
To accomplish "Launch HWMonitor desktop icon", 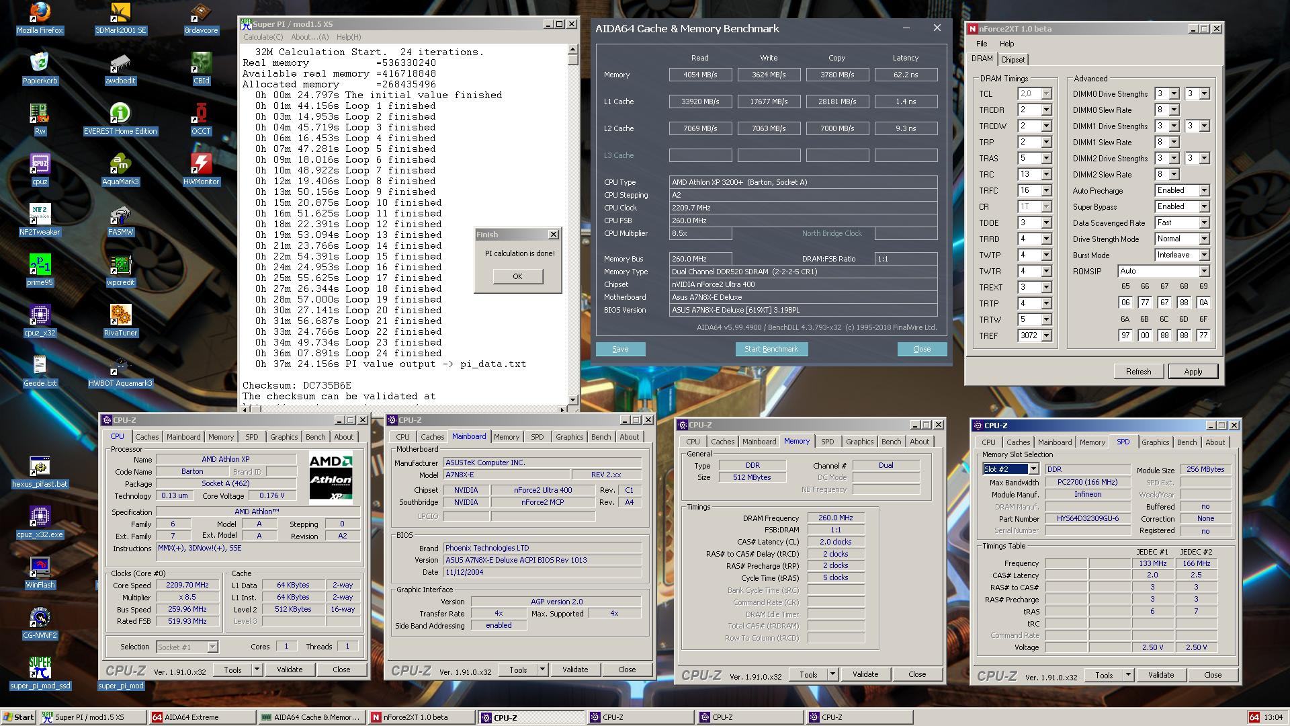I will [x=201, y=169].
